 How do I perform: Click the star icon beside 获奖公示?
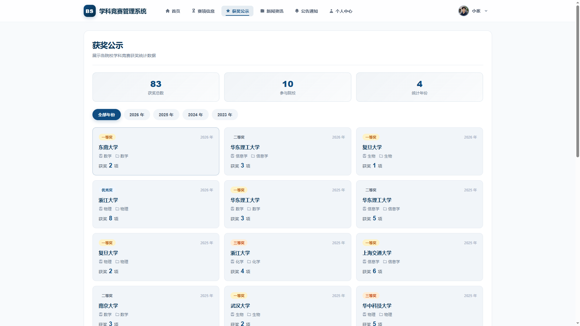[x=228, y=11]
